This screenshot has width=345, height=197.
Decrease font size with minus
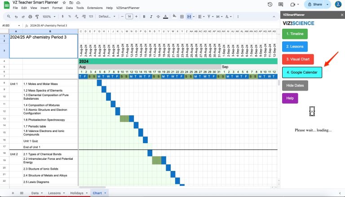tap(122, 17)
